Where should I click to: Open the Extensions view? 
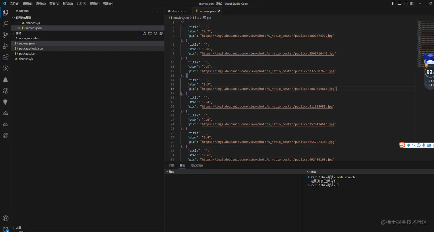(x=5, y=57)
